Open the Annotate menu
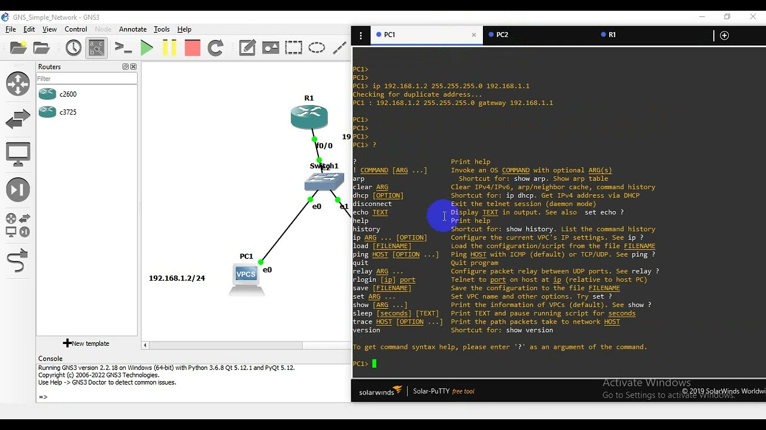Viewport: 766px width, 430px height. tap(133, 29)
